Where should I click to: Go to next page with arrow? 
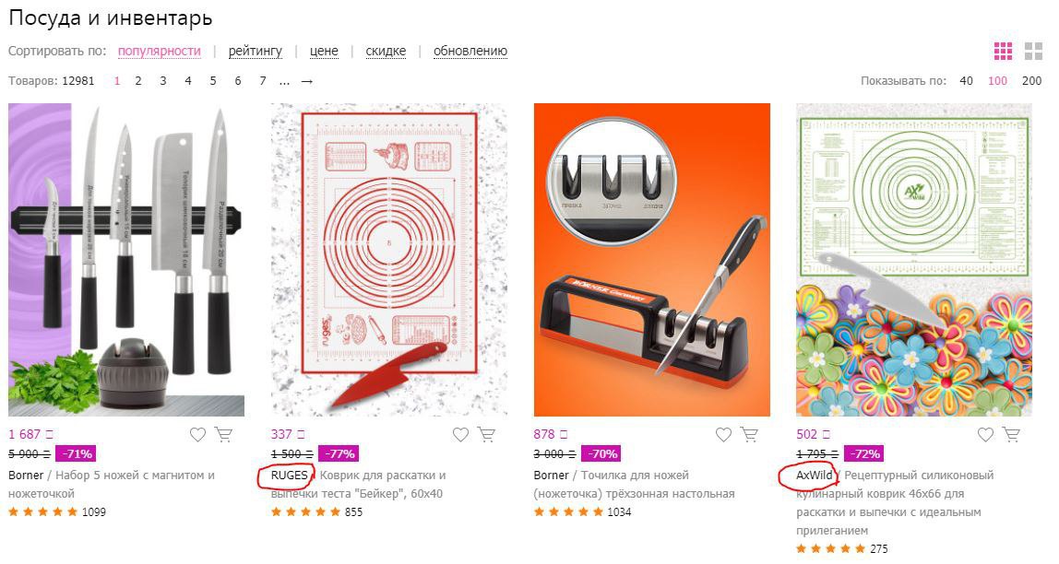307,81
